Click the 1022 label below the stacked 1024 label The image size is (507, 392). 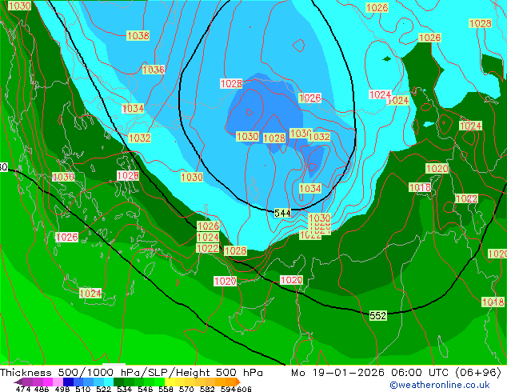tap(208, 248)
